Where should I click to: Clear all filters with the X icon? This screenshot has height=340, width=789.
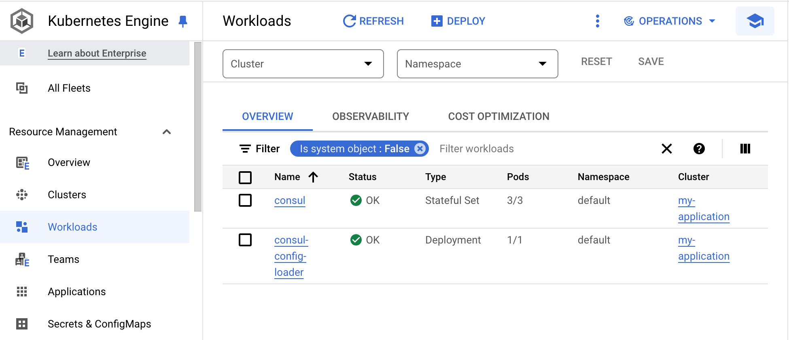[666, 149]
